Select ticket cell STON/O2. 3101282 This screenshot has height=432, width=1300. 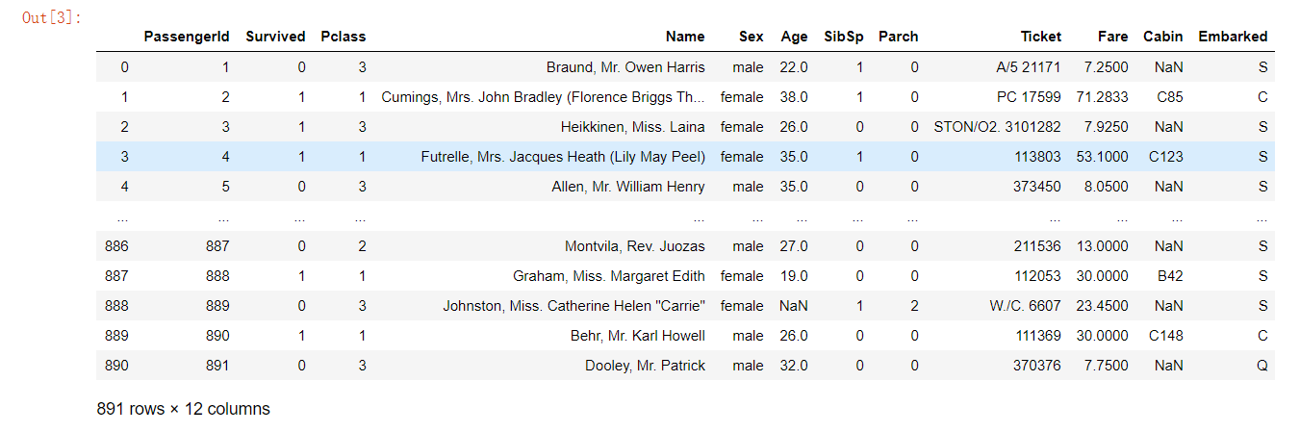point(998,127)
